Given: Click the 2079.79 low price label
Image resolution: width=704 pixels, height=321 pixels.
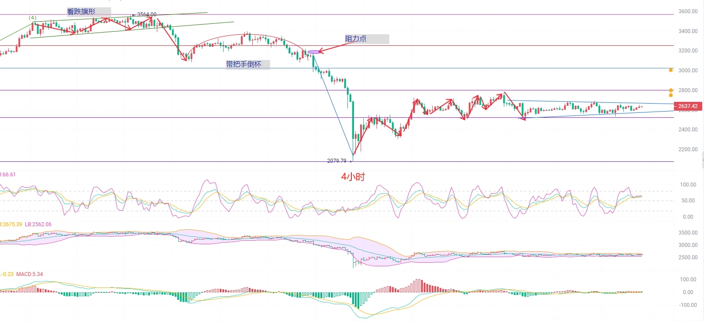Looking at the screenshot, I should (x=337, y=161).
